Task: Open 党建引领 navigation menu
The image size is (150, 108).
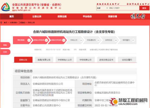Action: [112, 16]
